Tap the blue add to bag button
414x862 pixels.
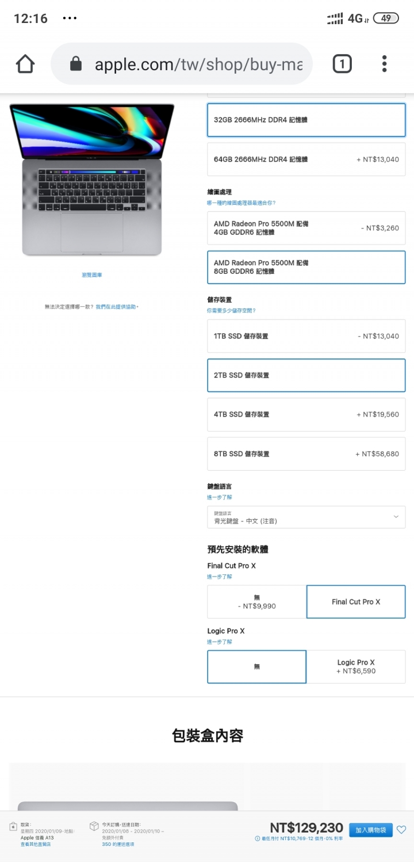coord(371,830)
